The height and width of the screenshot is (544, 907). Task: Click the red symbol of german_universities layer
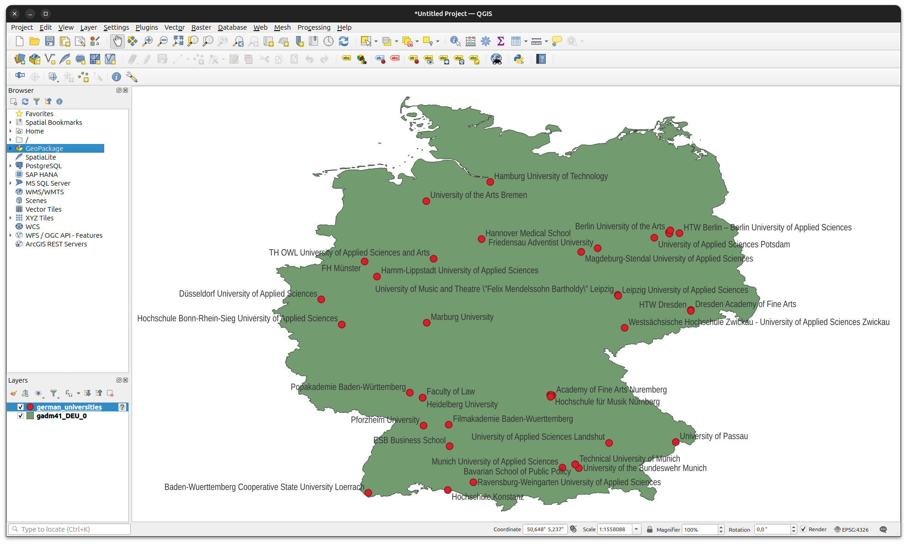pyautogui.click(x=30, y=407)
